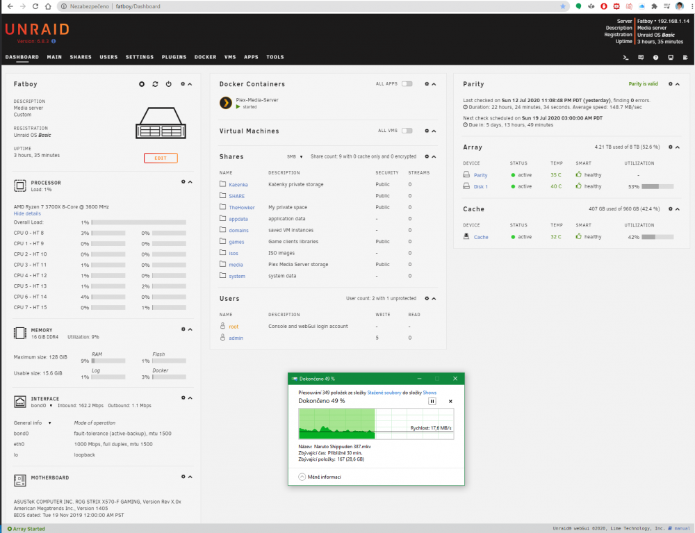
Task: Toggle the ALL VMS switch
Action: [407, 131]
